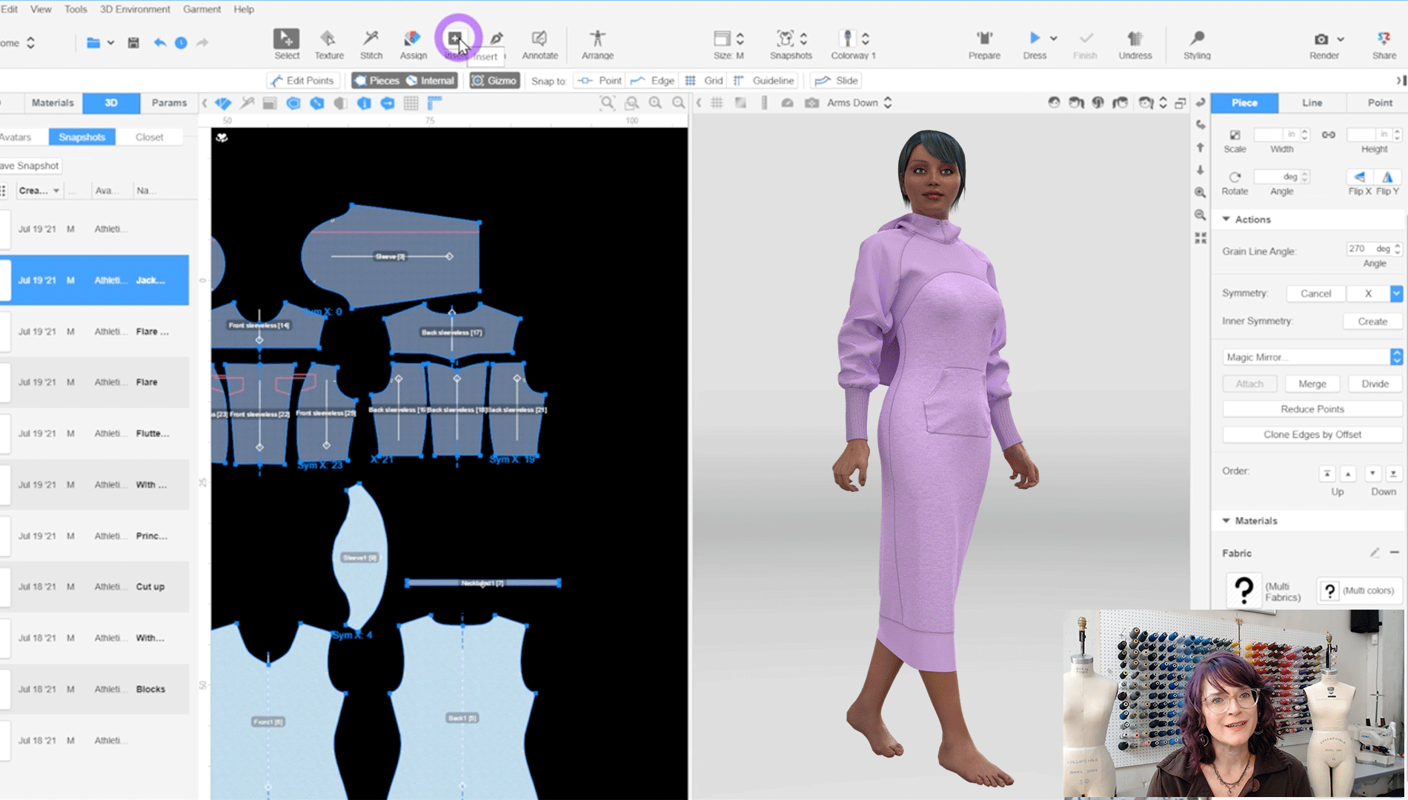Toggle the Gizmo display
Image resolution: width=1408 pixels, height=800 pixels.
point(494,80)
